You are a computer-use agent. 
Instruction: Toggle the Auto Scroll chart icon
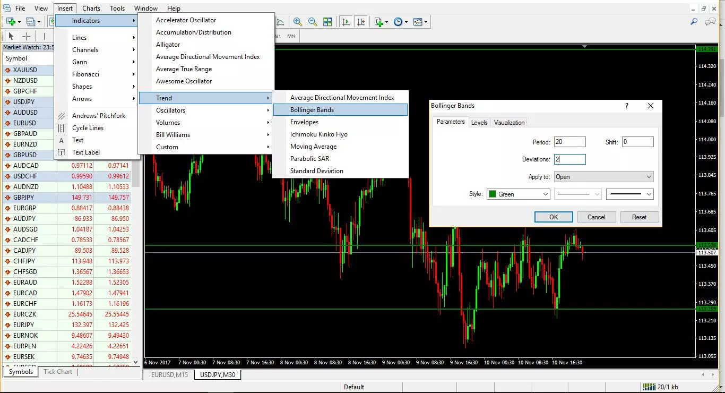pyautogui.click(x=346, y=22)
